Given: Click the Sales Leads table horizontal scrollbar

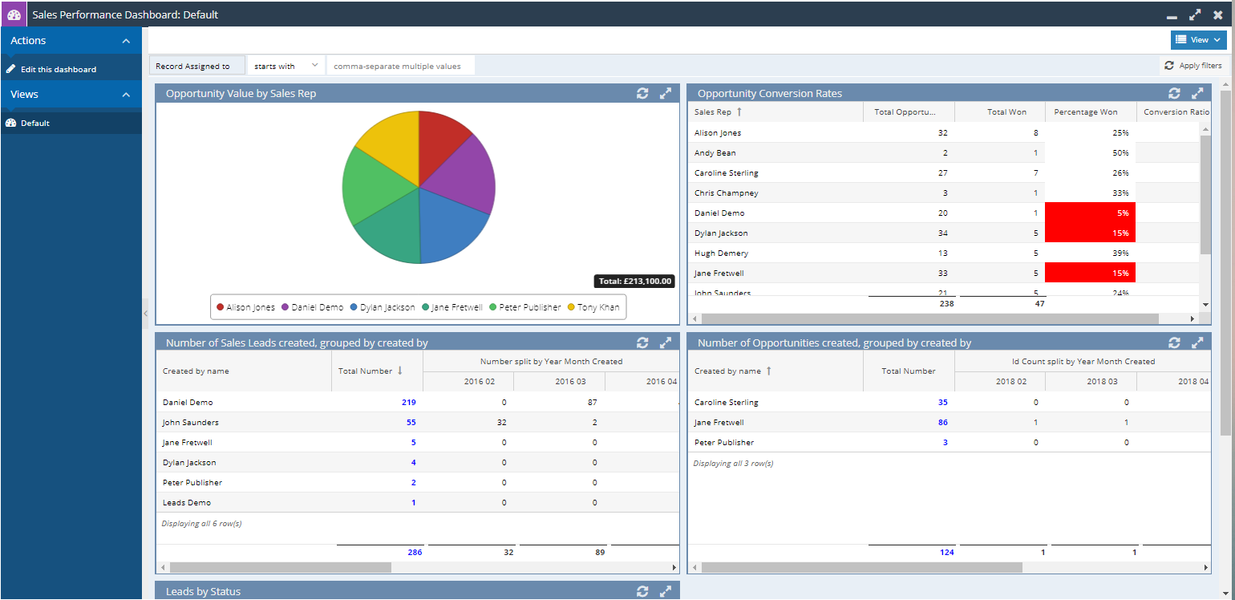Looking at the screenshot, I should coord(281,567).
